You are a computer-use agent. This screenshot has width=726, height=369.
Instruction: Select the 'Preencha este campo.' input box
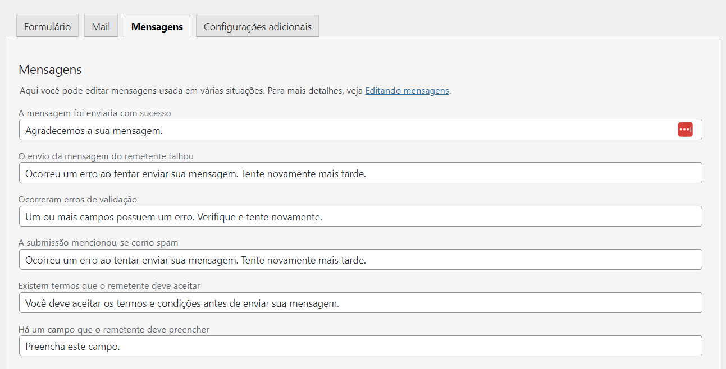pyautogui.click(x=360, y=346)
